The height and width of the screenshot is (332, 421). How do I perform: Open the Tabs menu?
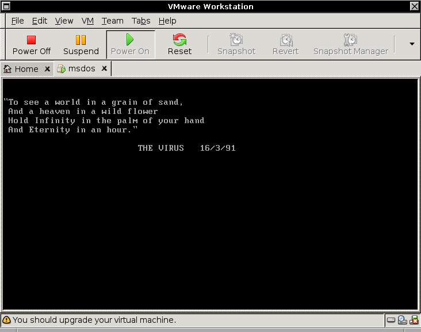(x=141, y=21)
